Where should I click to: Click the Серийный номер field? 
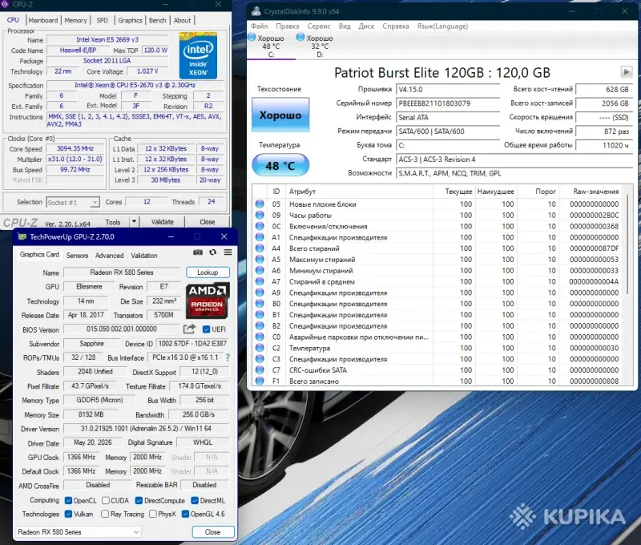click(447, 103)
